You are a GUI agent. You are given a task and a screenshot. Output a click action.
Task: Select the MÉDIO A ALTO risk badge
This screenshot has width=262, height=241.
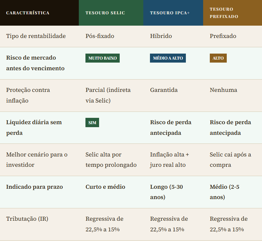pos(168,58)
